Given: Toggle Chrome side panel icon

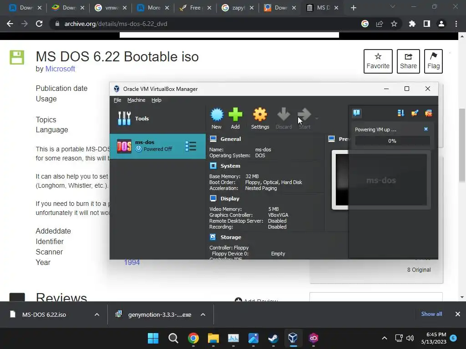Looking at the screenshot, I should coord(427,24).
